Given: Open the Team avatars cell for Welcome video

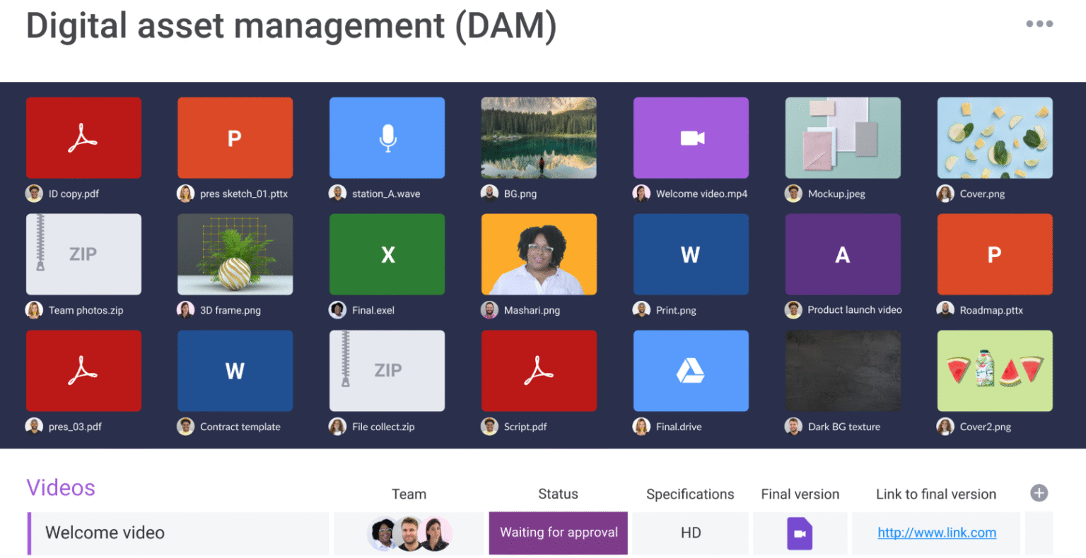Looking at the screenshot, I should tap(409, 533).
